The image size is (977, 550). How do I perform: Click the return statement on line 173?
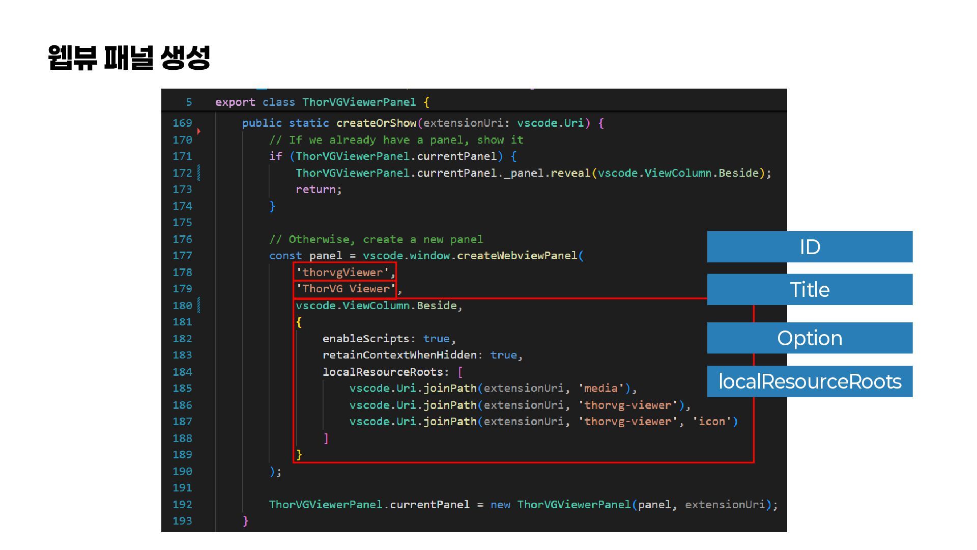pyautogui.click(x=315, y=189)
